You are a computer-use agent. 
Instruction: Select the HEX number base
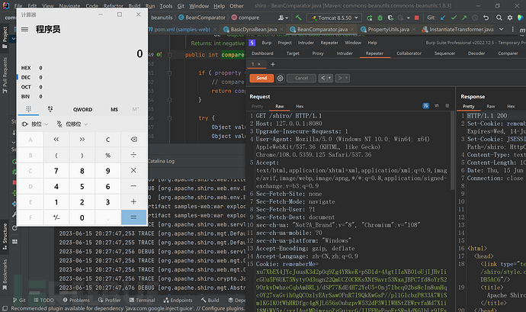click(27, 67)
